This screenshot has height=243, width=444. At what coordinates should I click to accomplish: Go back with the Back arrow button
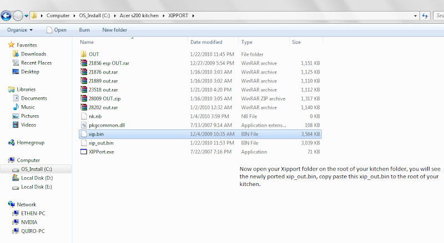tap(6, 15)
